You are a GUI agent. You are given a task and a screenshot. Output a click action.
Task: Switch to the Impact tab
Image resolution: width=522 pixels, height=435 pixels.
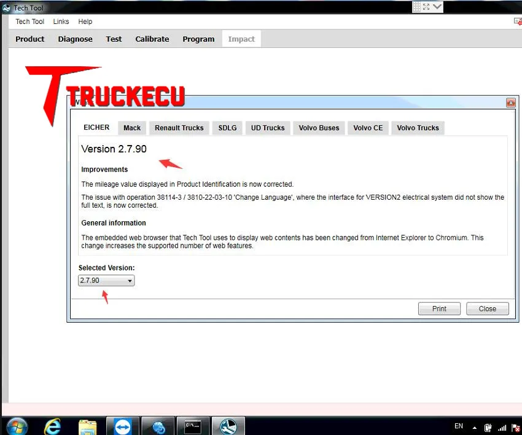point(241,39)
